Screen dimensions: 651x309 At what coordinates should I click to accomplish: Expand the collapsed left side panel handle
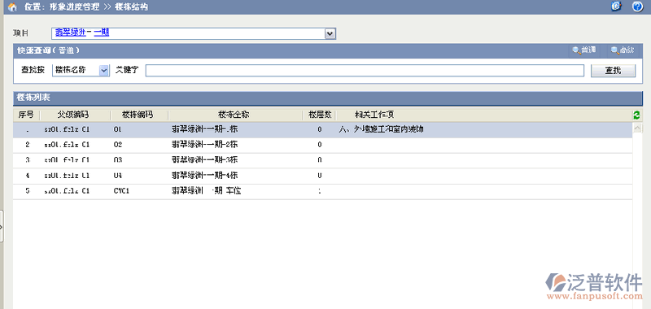point(2,226)
